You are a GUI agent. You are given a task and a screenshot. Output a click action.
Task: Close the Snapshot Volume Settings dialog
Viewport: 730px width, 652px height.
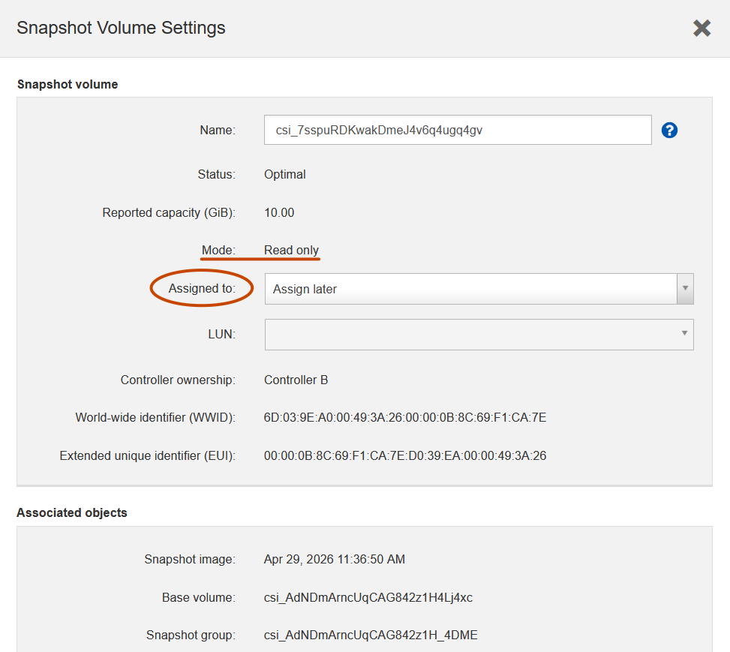[x=701, y=28]
